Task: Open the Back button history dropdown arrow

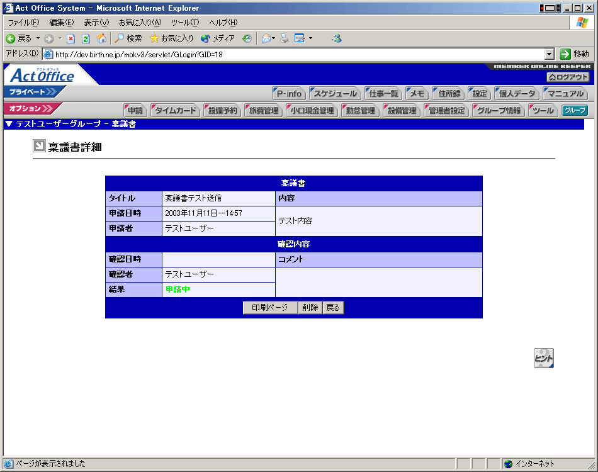Action: [38, 38]
